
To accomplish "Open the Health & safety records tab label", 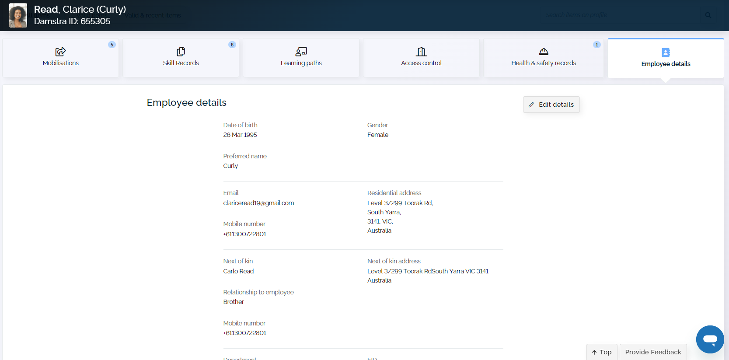I will click(544, 63).
